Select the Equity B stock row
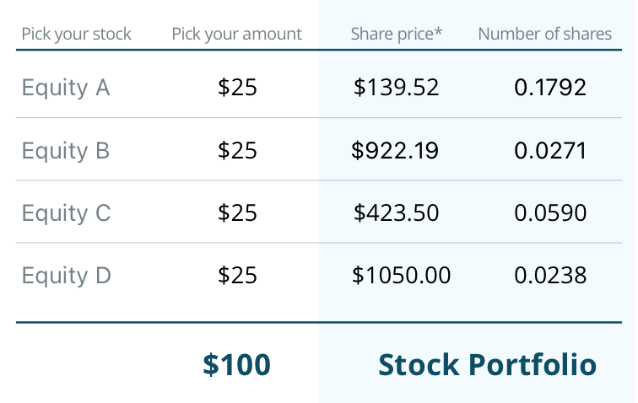Image resolution: width=638 pixels, height=403 pixels. 66,150
